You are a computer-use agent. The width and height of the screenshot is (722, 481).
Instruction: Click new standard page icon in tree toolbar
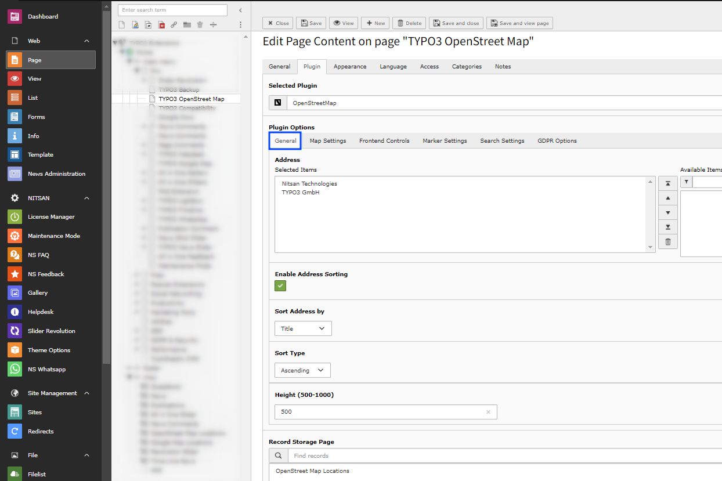click(x=122, y=25)
